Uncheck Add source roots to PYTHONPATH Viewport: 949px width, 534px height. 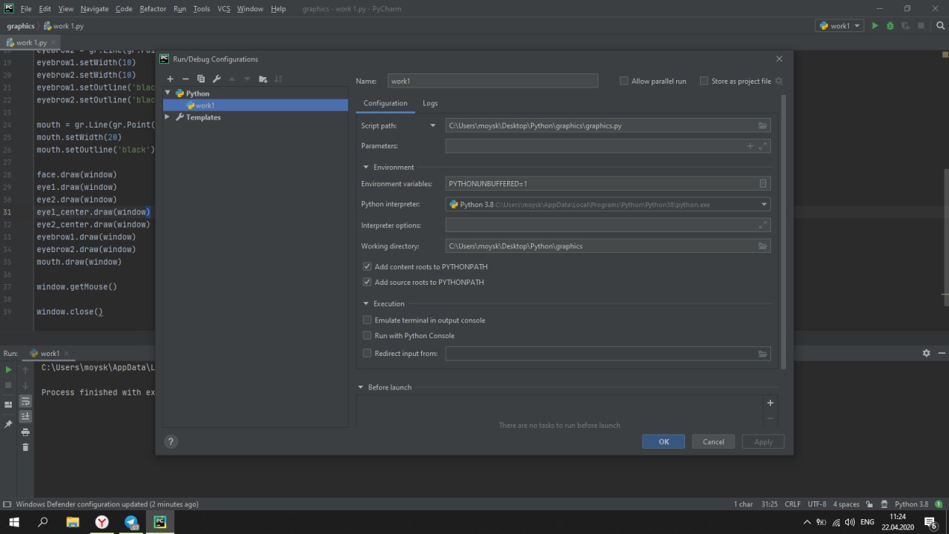click(367, 282)
